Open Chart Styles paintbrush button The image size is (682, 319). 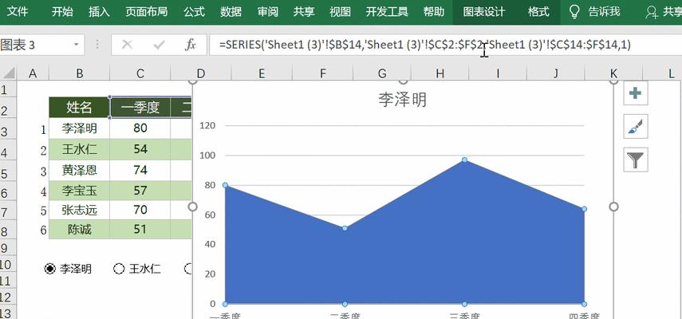636,127
